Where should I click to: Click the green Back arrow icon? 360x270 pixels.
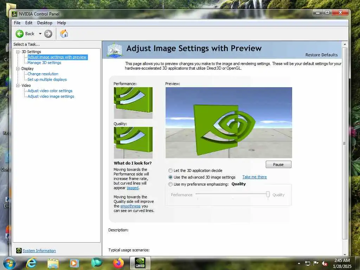(20, 34)
